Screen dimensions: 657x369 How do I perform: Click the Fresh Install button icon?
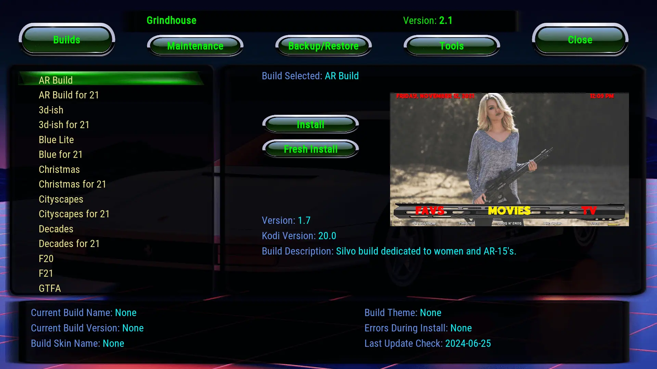click(x=311, y=149)
